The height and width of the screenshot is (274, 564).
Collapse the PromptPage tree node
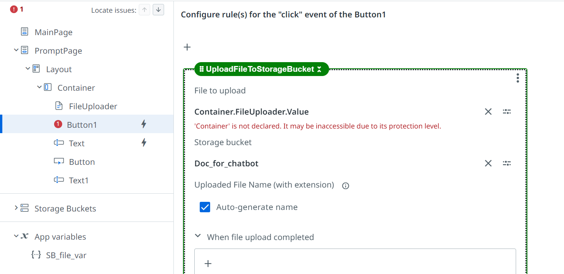pos(16,50)
